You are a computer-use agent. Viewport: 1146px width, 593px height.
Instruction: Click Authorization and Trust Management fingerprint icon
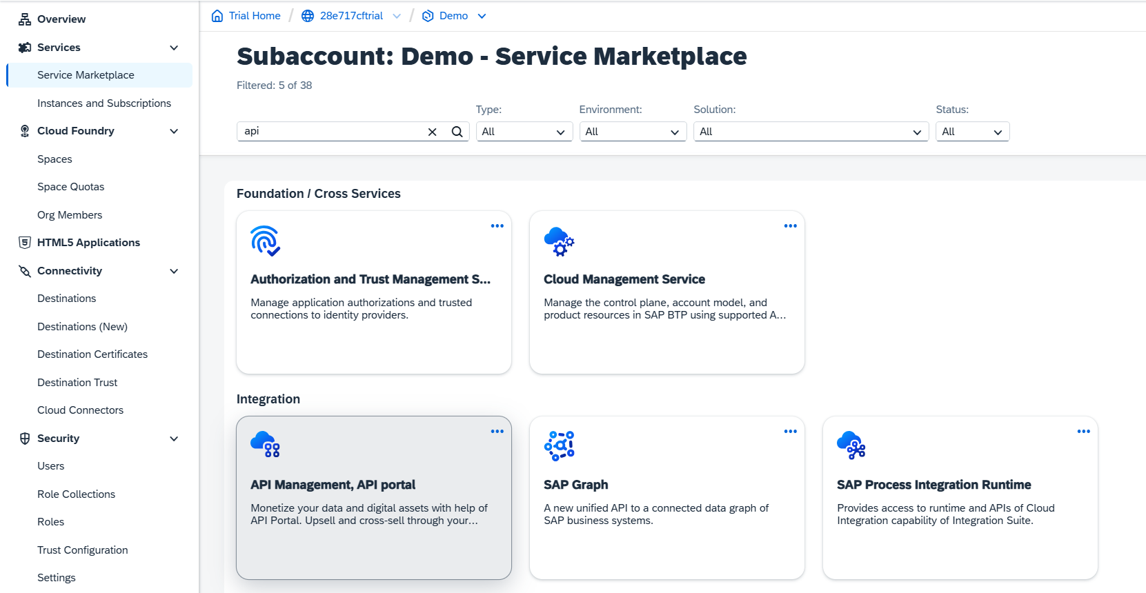[x=266, y=241]
